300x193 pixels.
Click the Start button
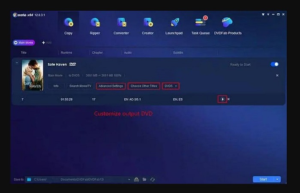[x=263, y=179]
